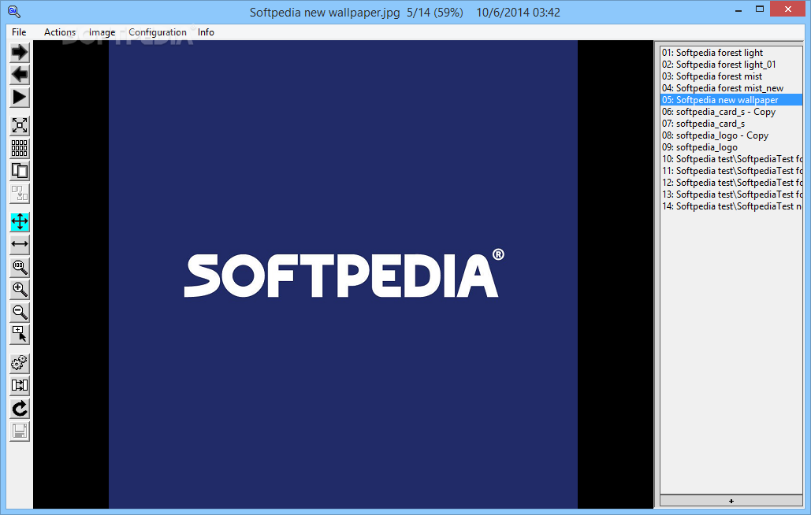Zoom in with the plus magnifier
811x515 pixels.
(20, 290)
